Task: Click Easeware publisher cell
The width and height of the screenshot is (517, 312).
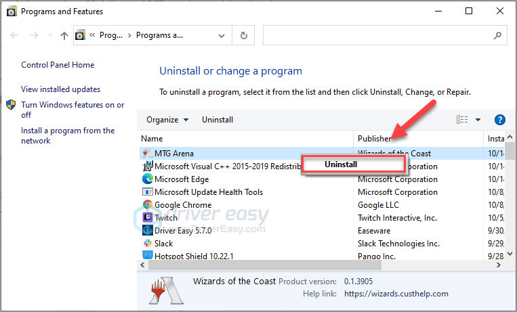Action: coord(374,231)
